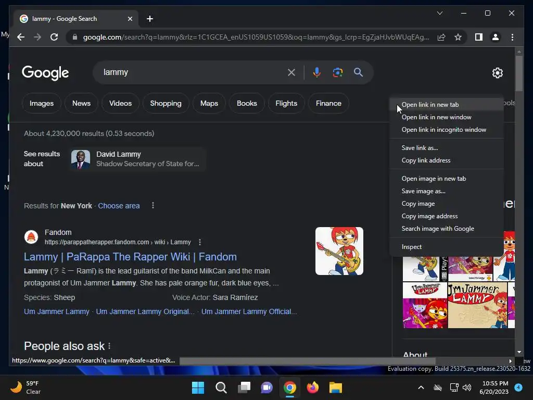Choose Save link as...

pos(446,148)
